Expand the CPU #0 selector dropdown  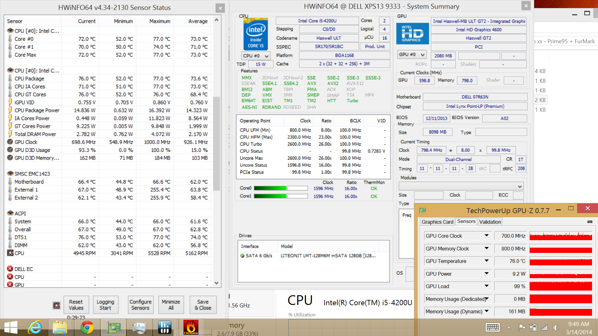click(x=267, y=56)
